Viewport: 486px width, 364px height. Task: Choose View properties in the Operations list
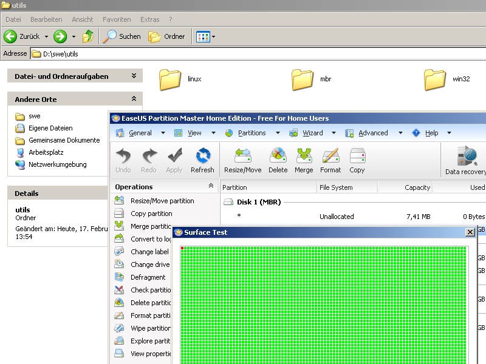143,354
